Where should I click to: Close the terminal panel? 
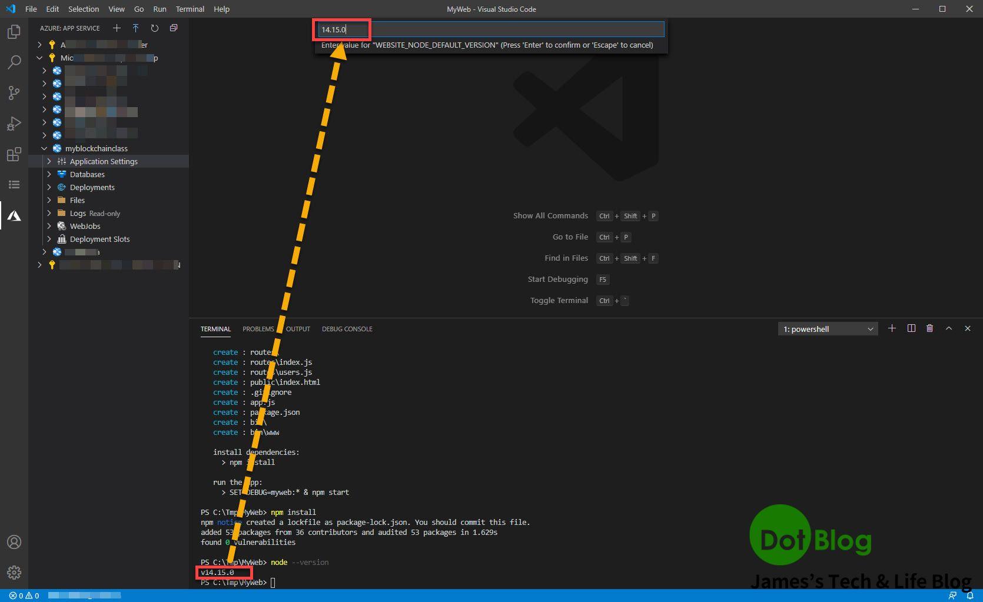pyautogui.click(x=968, y=328)
